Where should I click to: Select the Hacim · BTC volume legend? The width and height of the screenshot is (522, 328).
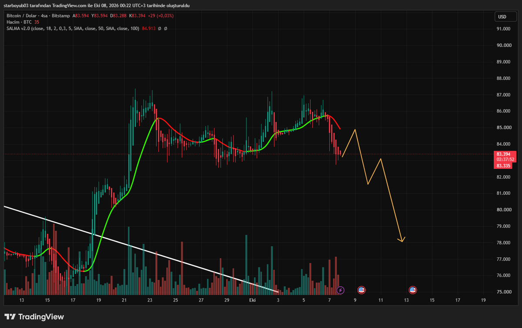19,22
